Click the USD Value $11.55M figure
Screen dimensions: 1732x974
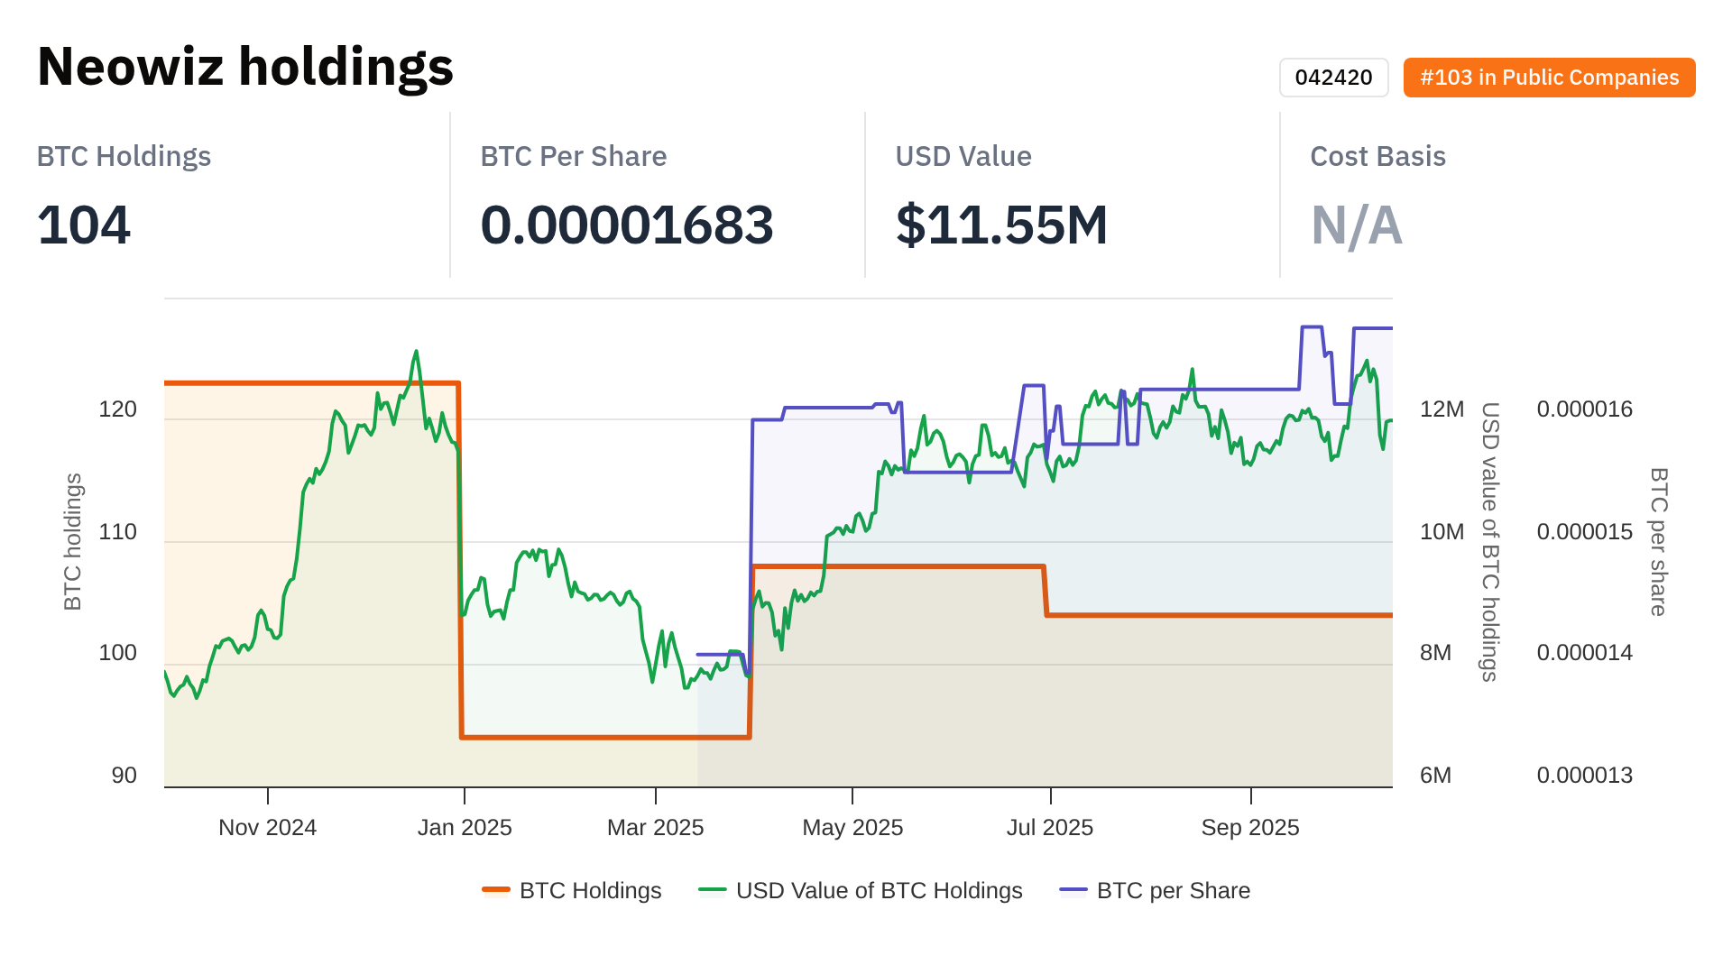click(x=1001, y=225)
